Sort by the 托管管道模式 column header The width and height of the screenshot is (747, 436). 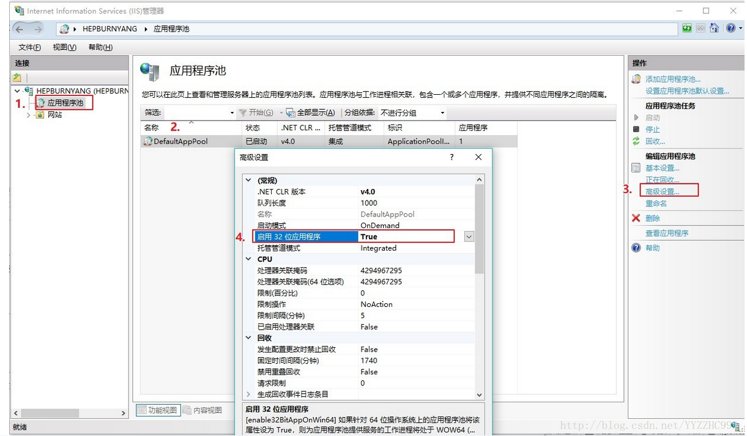pos(353,128)
